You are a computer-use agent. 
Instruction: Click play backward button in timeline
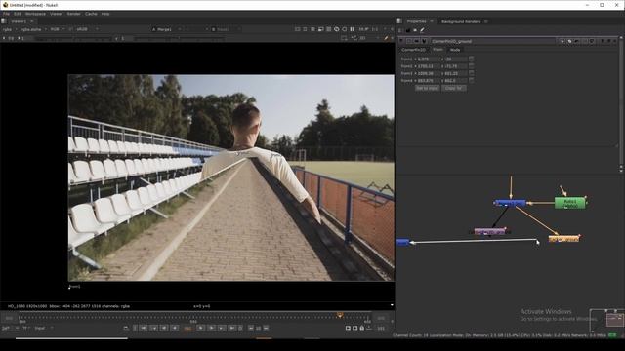175,328
